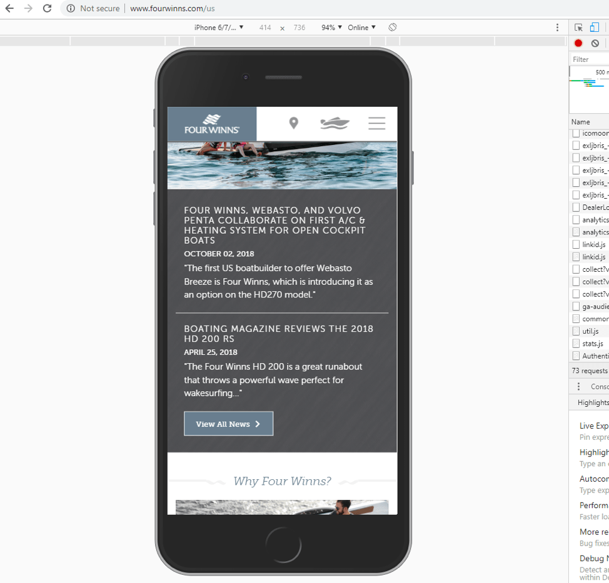This screenshot has height=583, width=609.
Task: Click the View All News button
Action: 228,424
